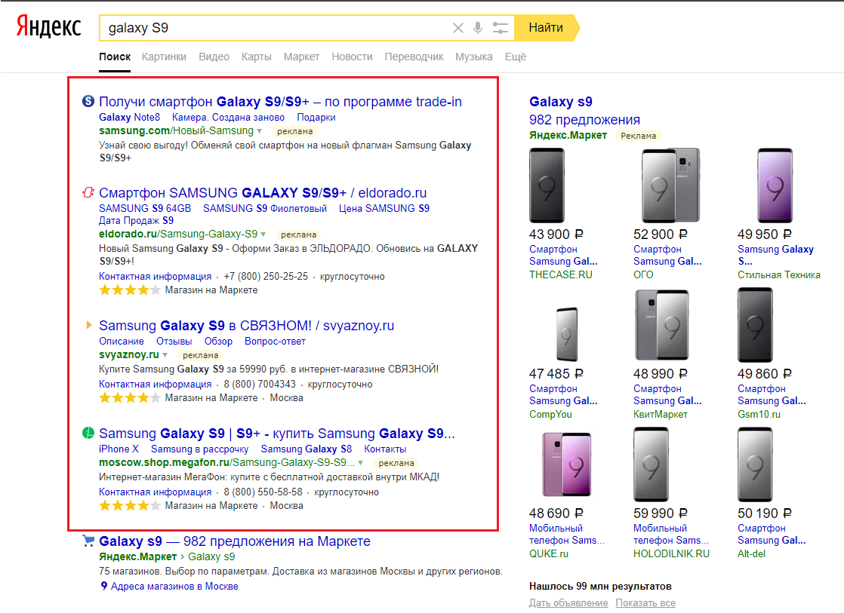Open the SAMSUNG S9 Фиолетовый sitelink
This screenshot has width=844, height=613.
pos(265,208)
